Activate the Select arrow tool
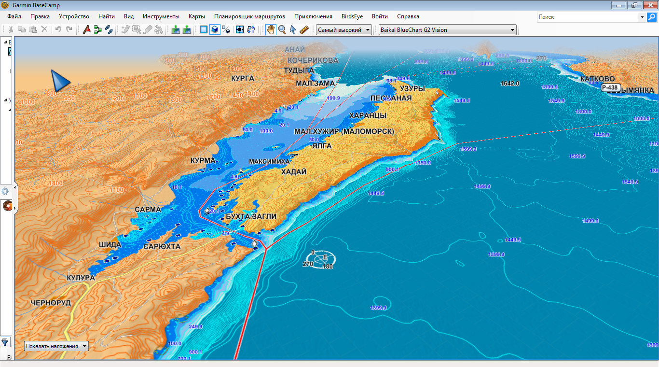The height and width of the screenshot is (367, 659). pos(293,29)
